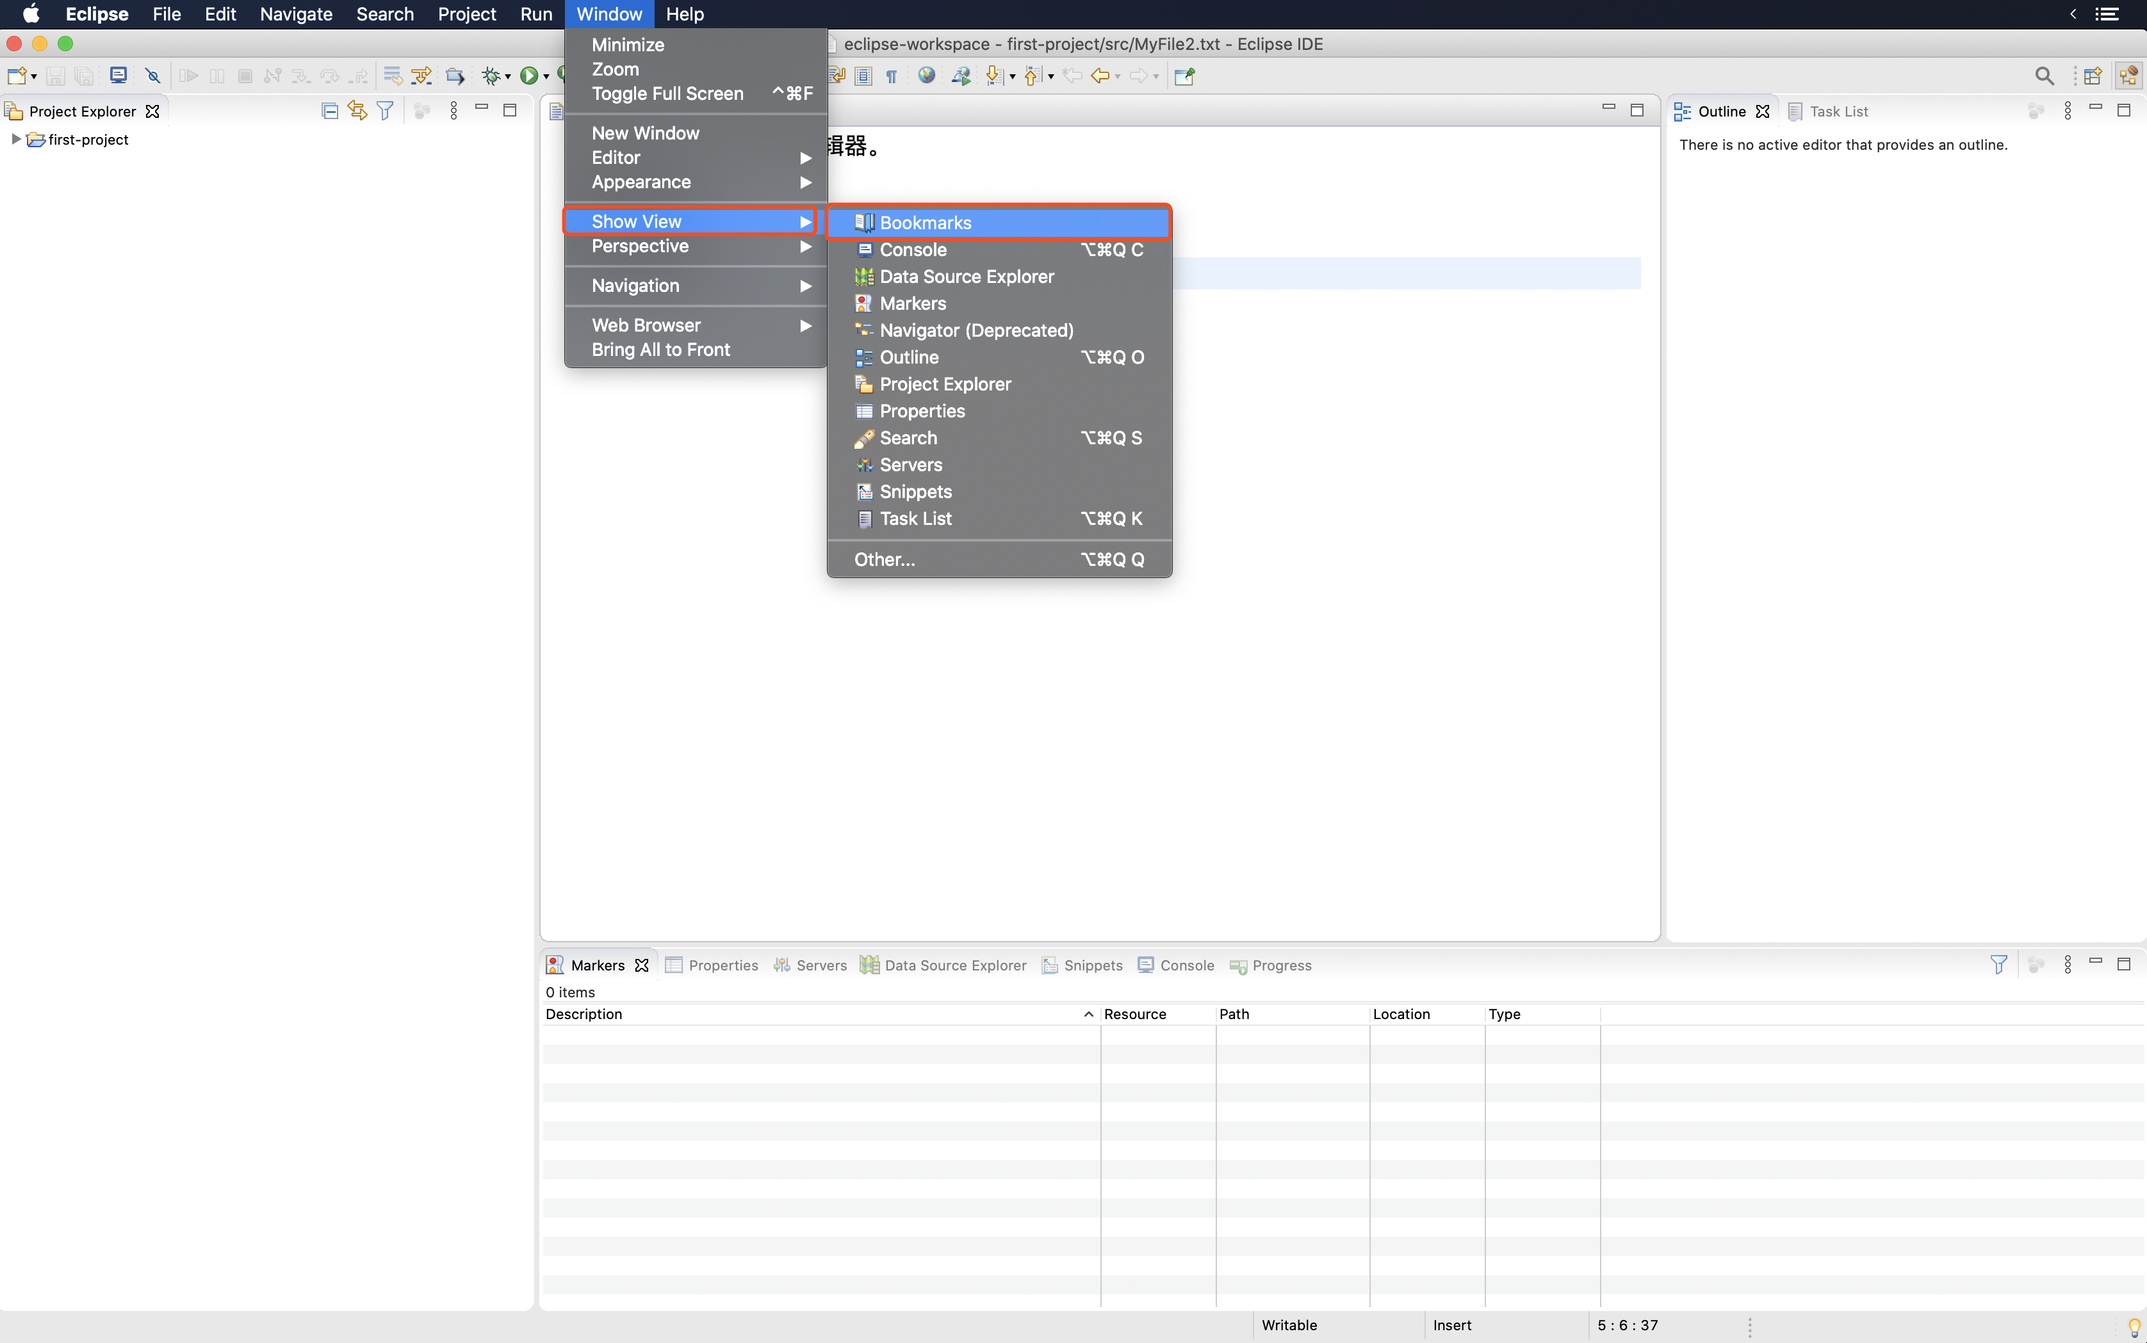This screenshot has width=2147, height=1343.
Task: Open dropdown next to Next Annotation
Action: pyautogui.click(x=1012, y=76)
